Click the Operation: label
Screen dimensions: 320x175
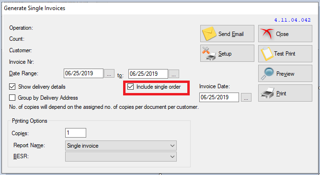pyautogui.click(x=21, y=28)
